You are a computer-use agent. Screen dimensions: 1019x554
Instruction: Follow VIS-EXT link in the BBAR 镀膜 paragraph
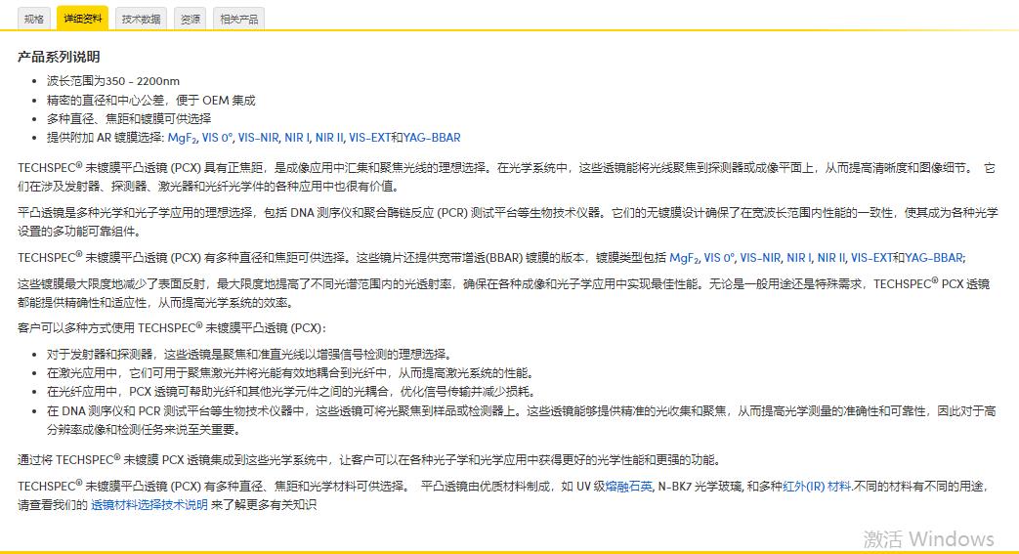click(x=872, y=258)
